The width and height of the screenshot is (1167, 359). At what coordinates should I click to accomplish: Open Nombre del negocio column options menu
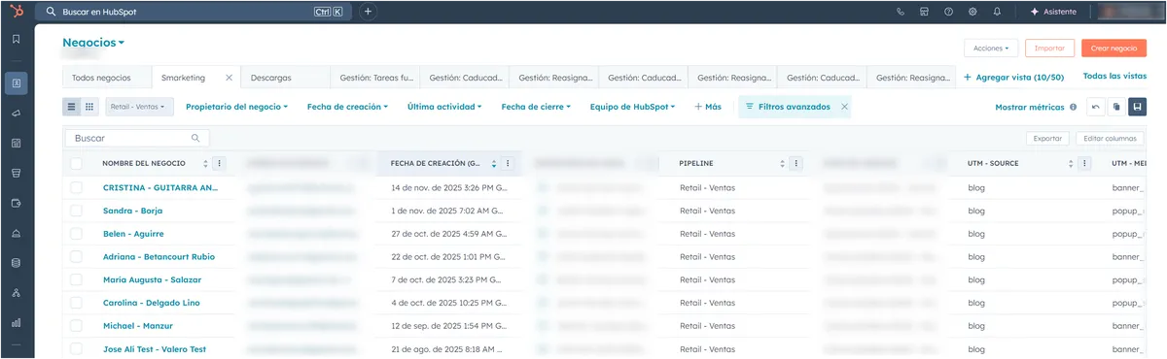(x=219, y=164)
